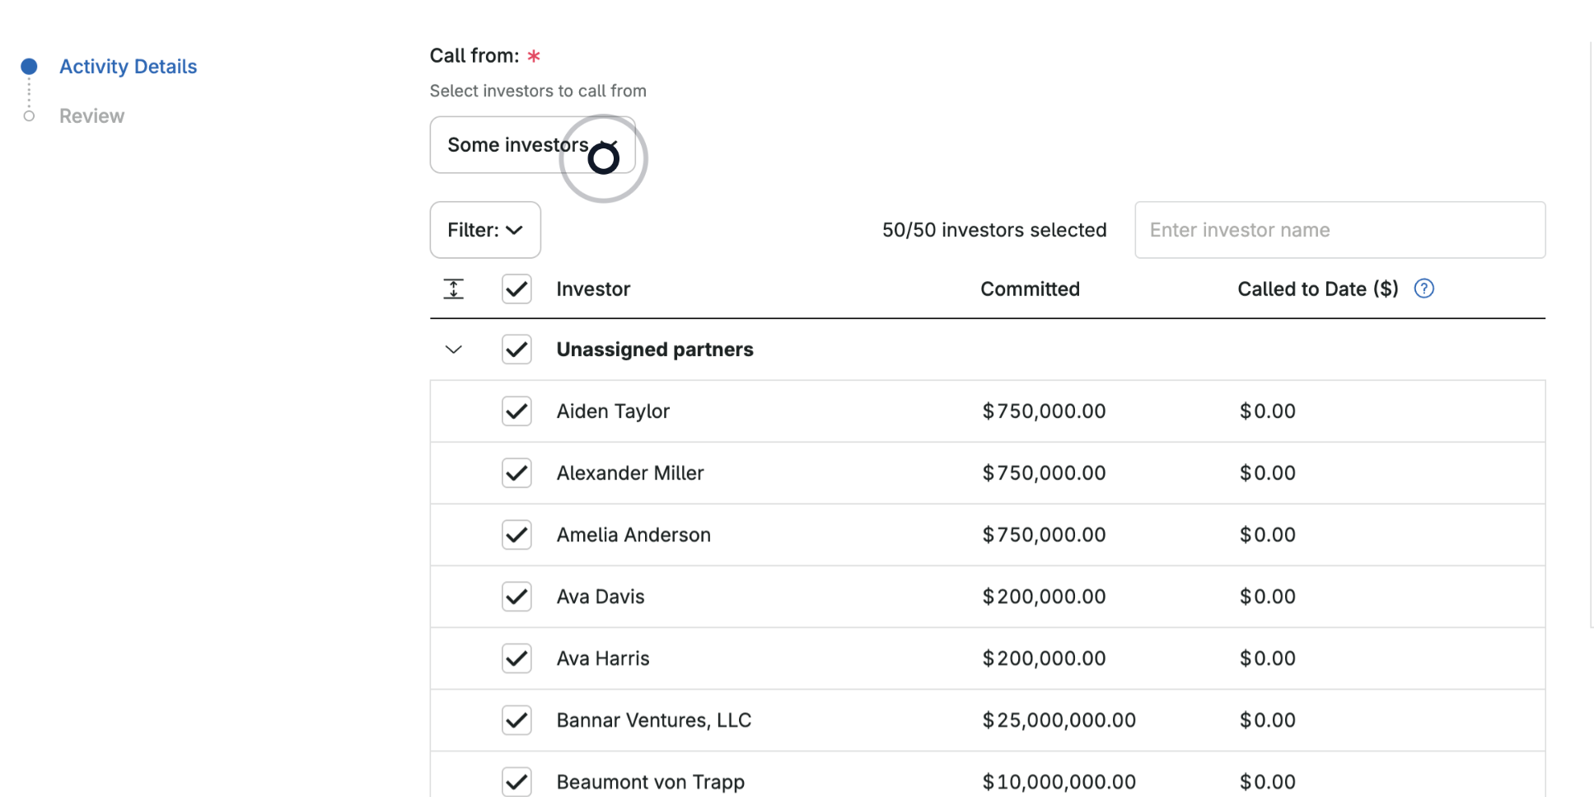Collapse the Unassigned partners group
This screenshot has width=1594, height=797.
[453, 349]
